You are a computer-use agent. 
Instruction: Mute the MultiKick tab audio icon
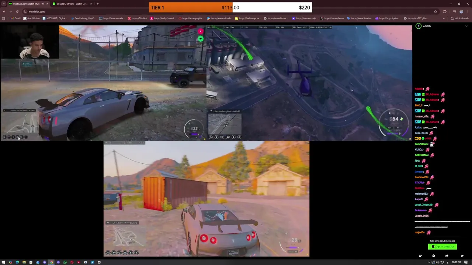point(43,4)
